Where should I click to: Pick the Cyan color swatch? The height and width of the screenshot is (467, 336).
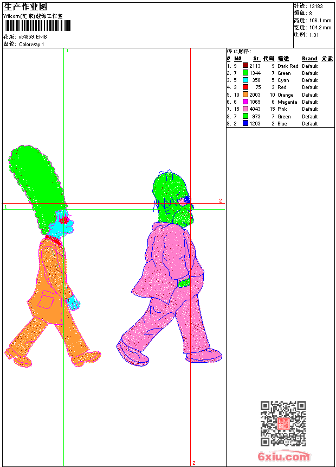point(245,80)
